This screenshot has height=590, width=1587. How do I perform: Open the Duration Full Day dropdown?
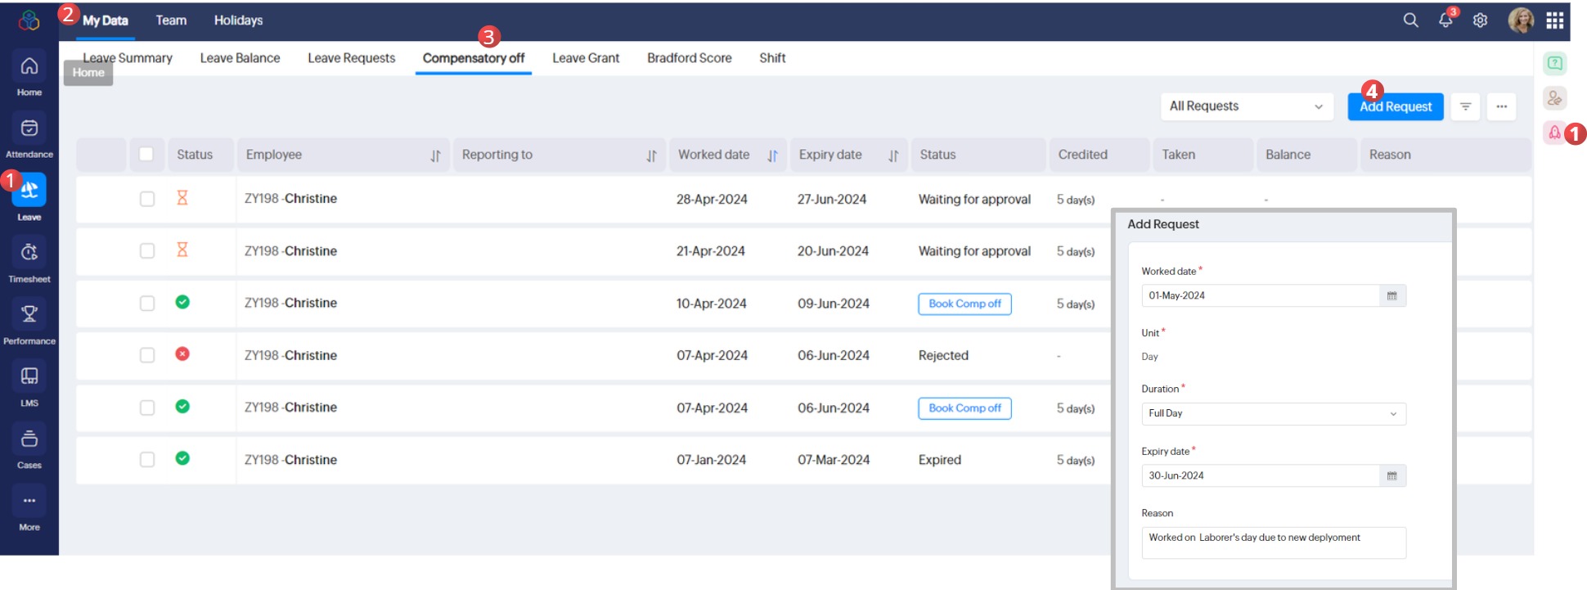pyautogui.click(x=1273, y=414)
